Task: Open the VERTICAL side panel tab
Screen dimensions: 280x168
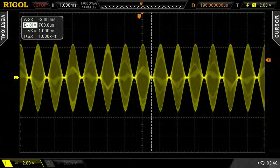Action: pos(3,28)
